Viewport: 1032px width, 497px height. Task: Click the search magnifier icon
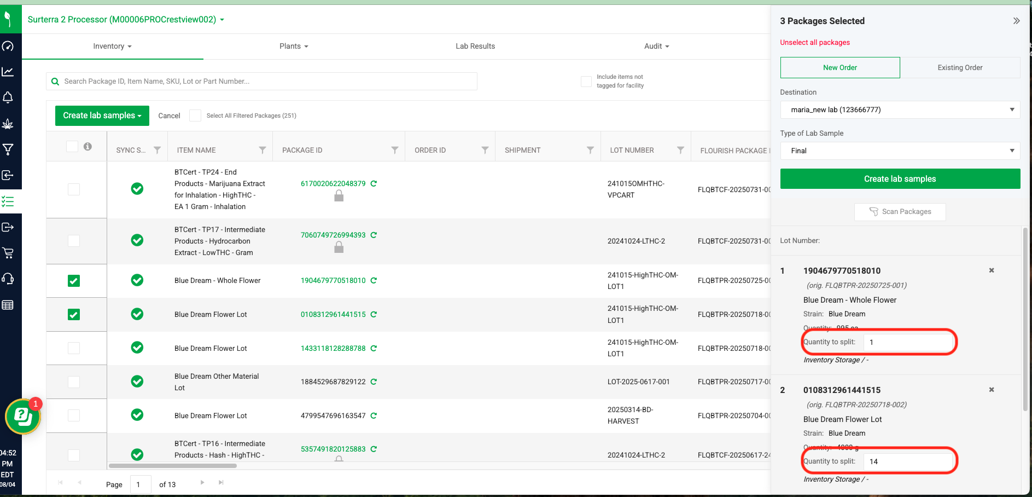[55, 82]
